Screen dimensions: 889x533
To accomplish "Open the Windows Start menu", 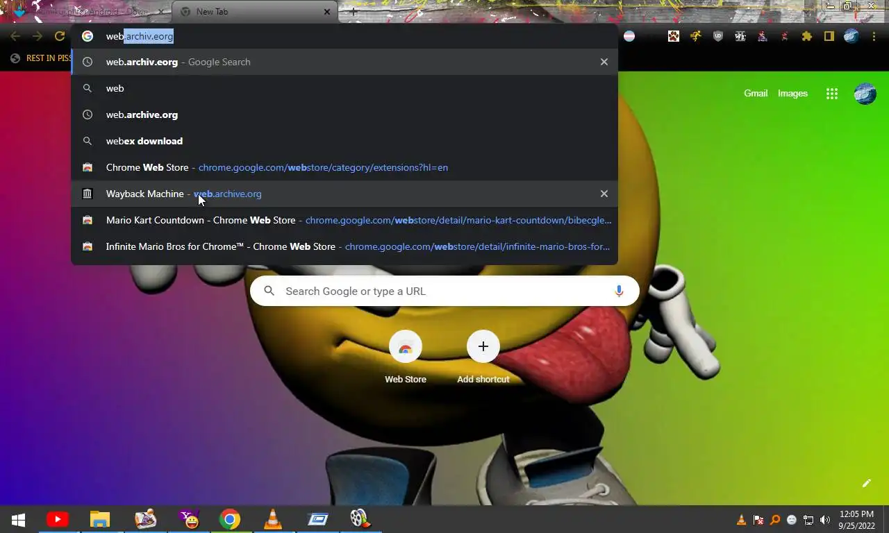I will click(x=19, y=519).
